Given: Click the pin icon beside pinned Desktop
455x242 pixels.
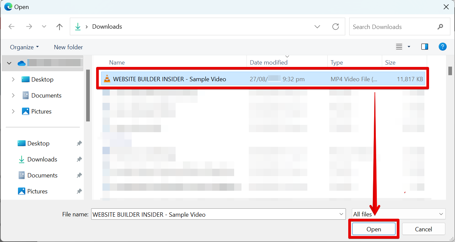Looking at the screenshot, I should 79,143.
